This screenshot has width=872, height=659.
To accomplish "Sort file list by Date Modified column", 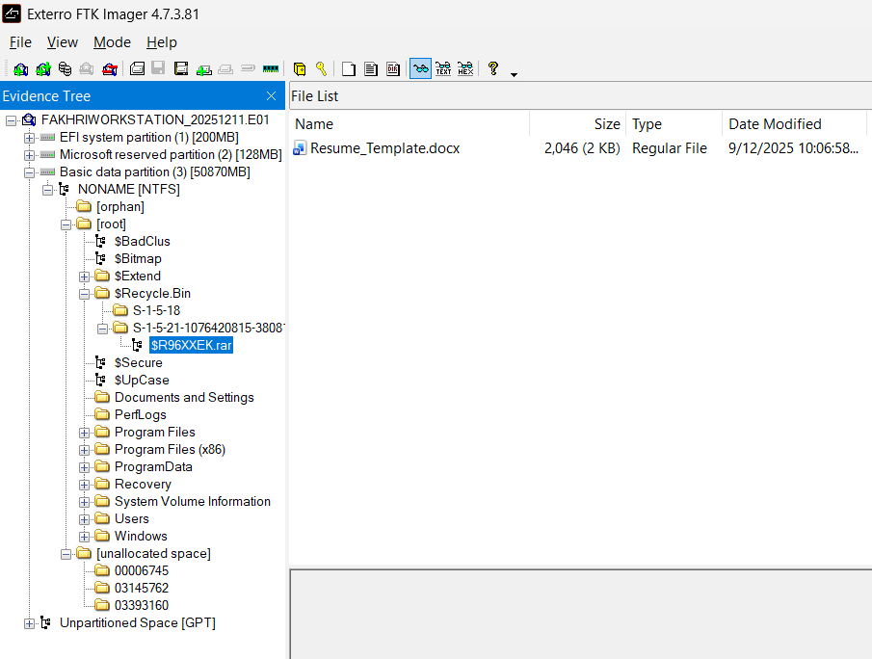I will click(x=775, y=123).
